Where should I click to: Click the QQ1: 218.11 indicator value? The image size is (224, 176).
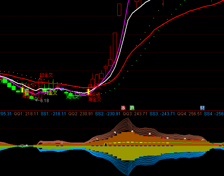pyautogui.click(x=26, y=114)
